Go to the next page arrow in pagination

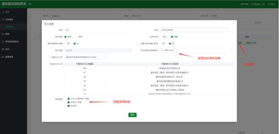267,133
